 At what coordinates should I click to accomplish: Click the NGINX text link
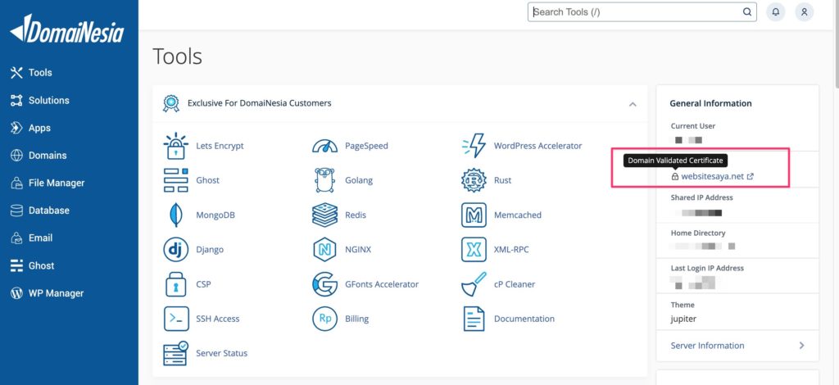[x=358, y=250]
